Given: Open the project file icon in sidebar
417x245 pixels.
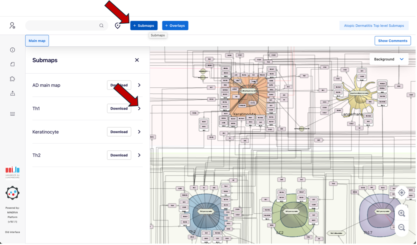Looking at the screenshot, I should click(x=12, y=64).
